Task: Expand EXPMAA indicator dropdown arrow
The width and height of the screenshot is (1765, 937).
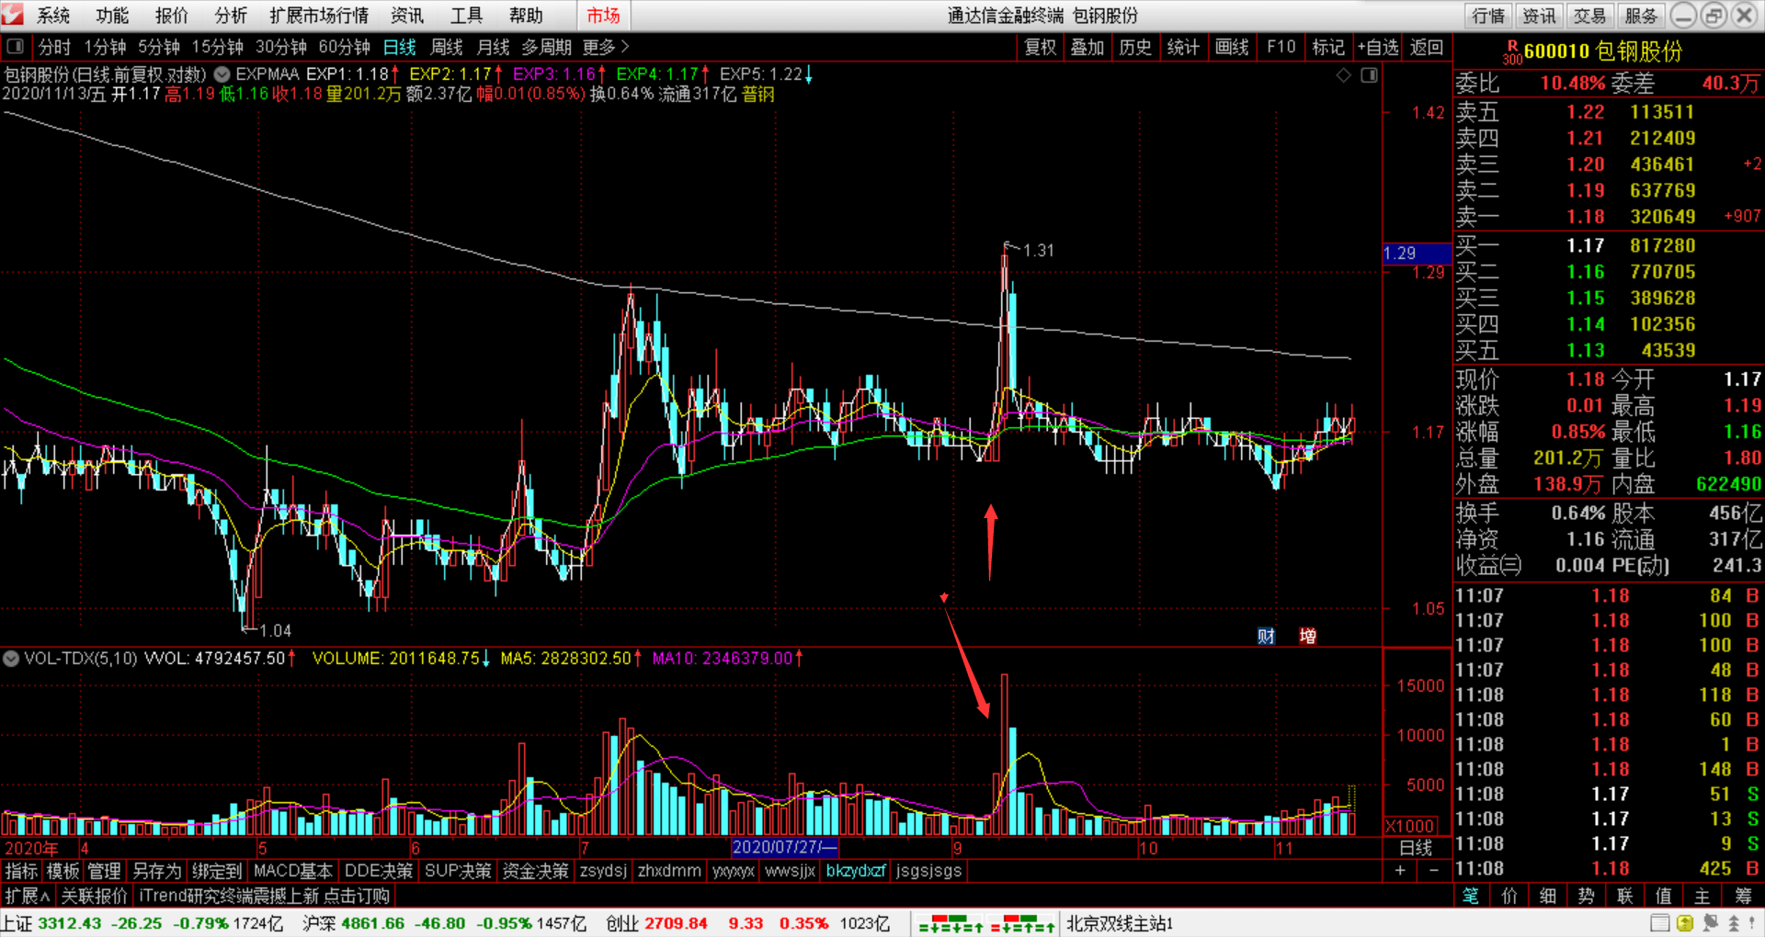Action: click(222, 74)
